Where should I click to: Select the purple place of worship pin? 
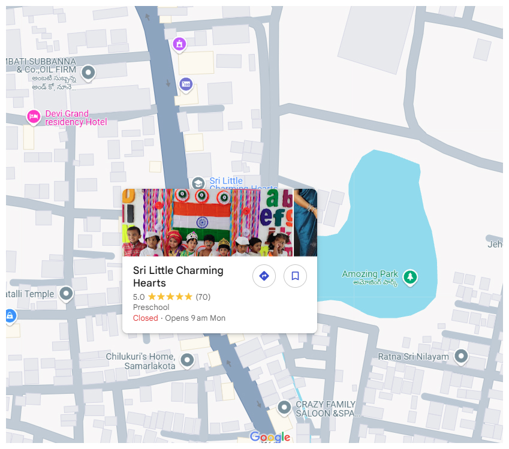pos(179,44)
